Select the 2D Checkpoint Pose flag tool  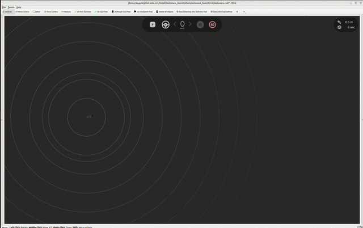pos(143,11)
